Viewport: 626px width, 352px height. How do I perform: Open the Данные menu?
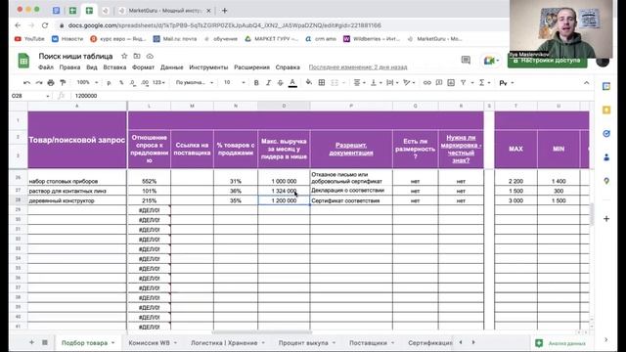(x=172, y=67)
